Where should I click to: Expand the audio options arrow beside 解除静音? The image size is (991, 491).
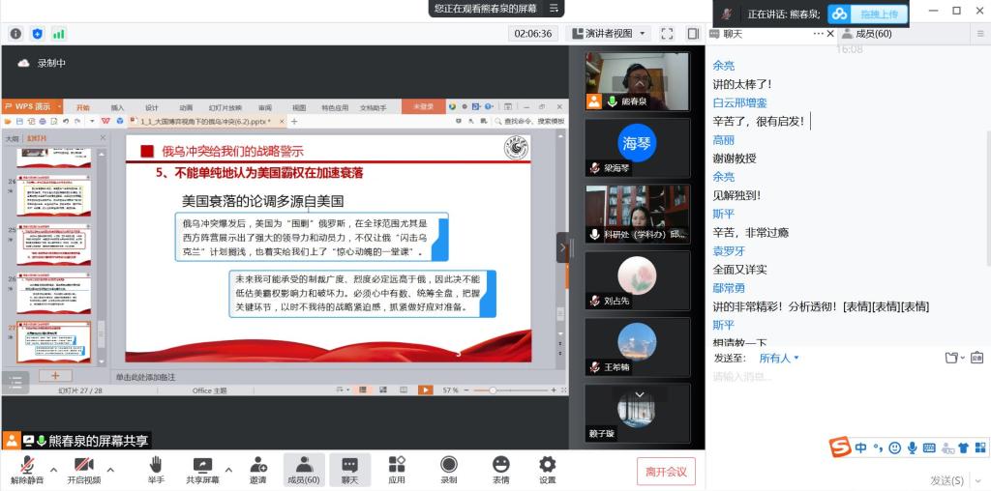coord(53,471)
